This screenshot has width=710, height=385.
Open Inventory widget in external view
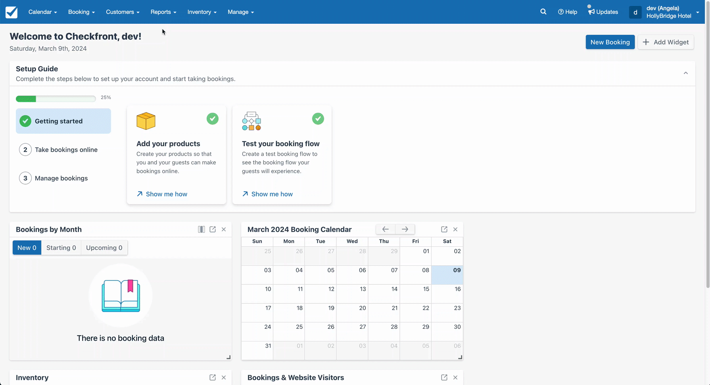[x=213, y=377]
